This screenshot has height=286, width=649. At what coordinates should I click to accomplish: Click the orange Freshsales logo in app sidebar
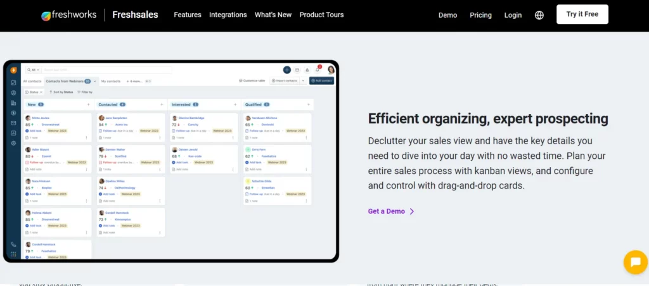pyautogui.click(x=14, y=70)
